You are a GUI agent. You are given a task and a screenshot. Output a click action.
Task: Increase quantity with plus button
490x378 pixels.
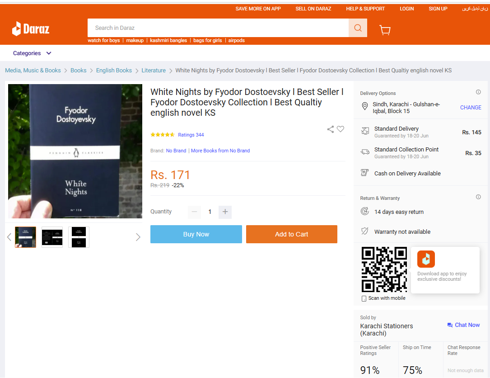point(225,212)
